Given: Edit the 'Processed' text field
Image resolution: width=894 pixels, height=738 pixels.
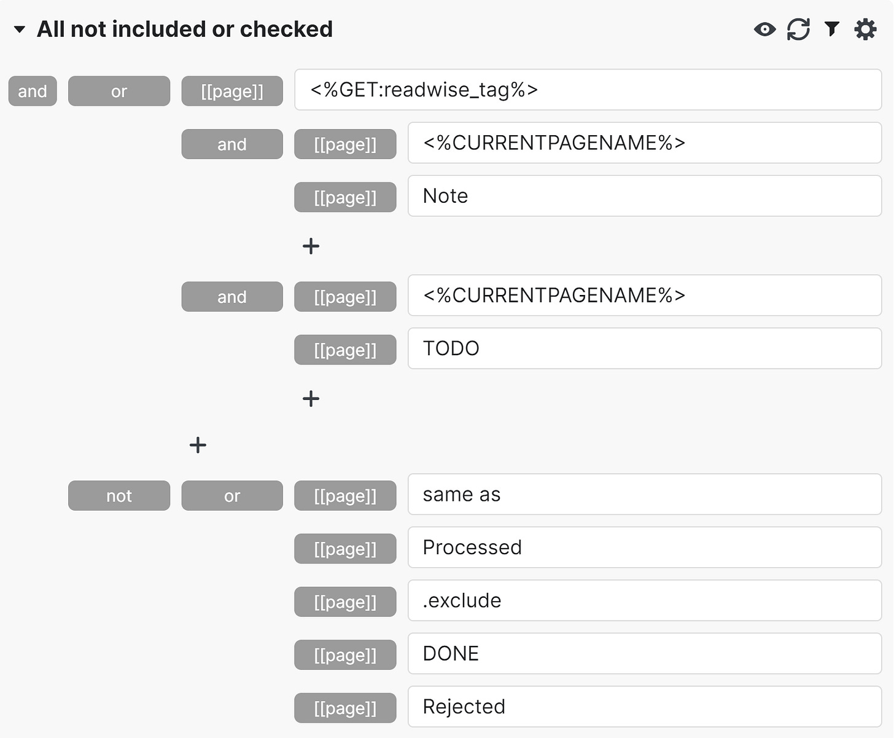Looking at the screenshot, I should [x=644, y=548].
